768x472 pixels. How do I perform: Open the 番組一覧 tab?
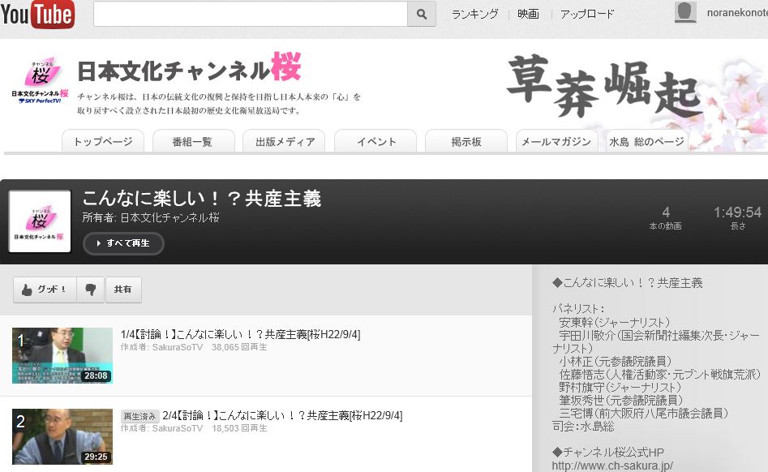tap(192, 141)
